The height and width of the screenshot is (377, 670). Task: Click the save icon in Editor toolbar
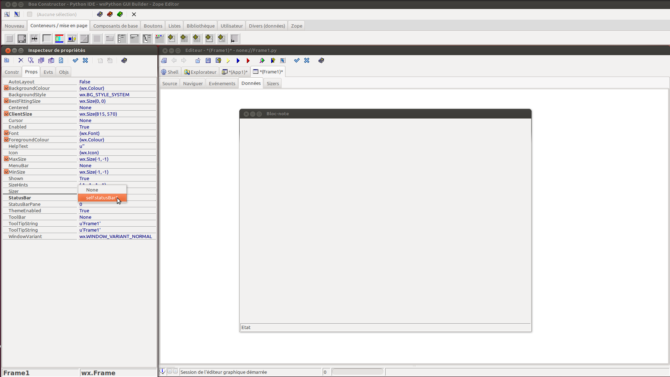click(208, 61)
